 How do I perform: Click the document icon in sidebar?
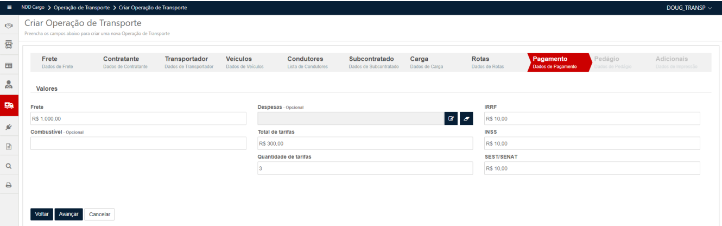click(9, 146)
